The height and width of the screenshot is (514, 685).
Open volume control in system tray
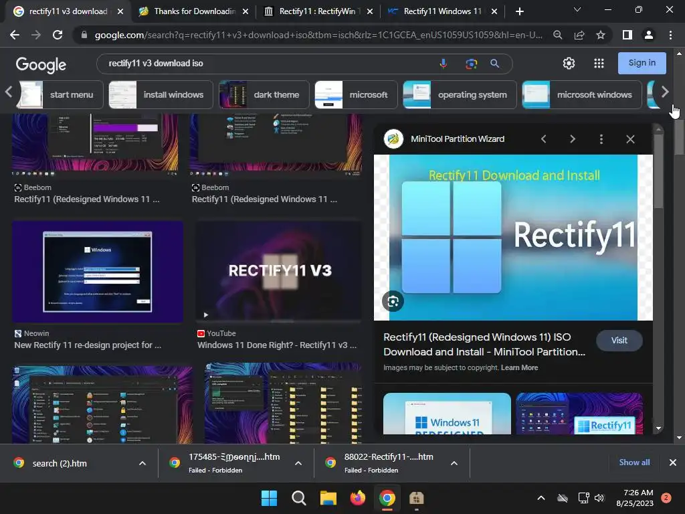click(x=599, y=498)
